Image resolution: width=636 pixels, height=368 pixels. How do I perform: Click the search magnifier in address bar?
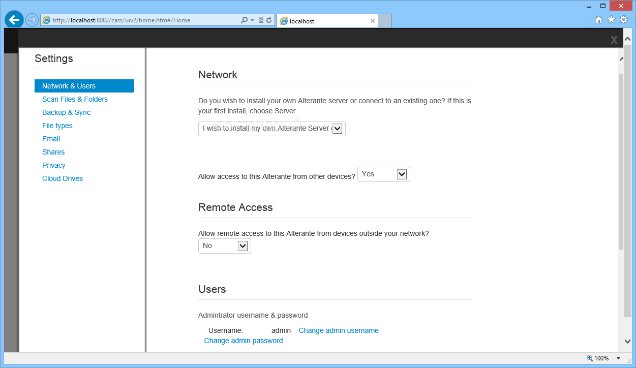coord(245,20)
